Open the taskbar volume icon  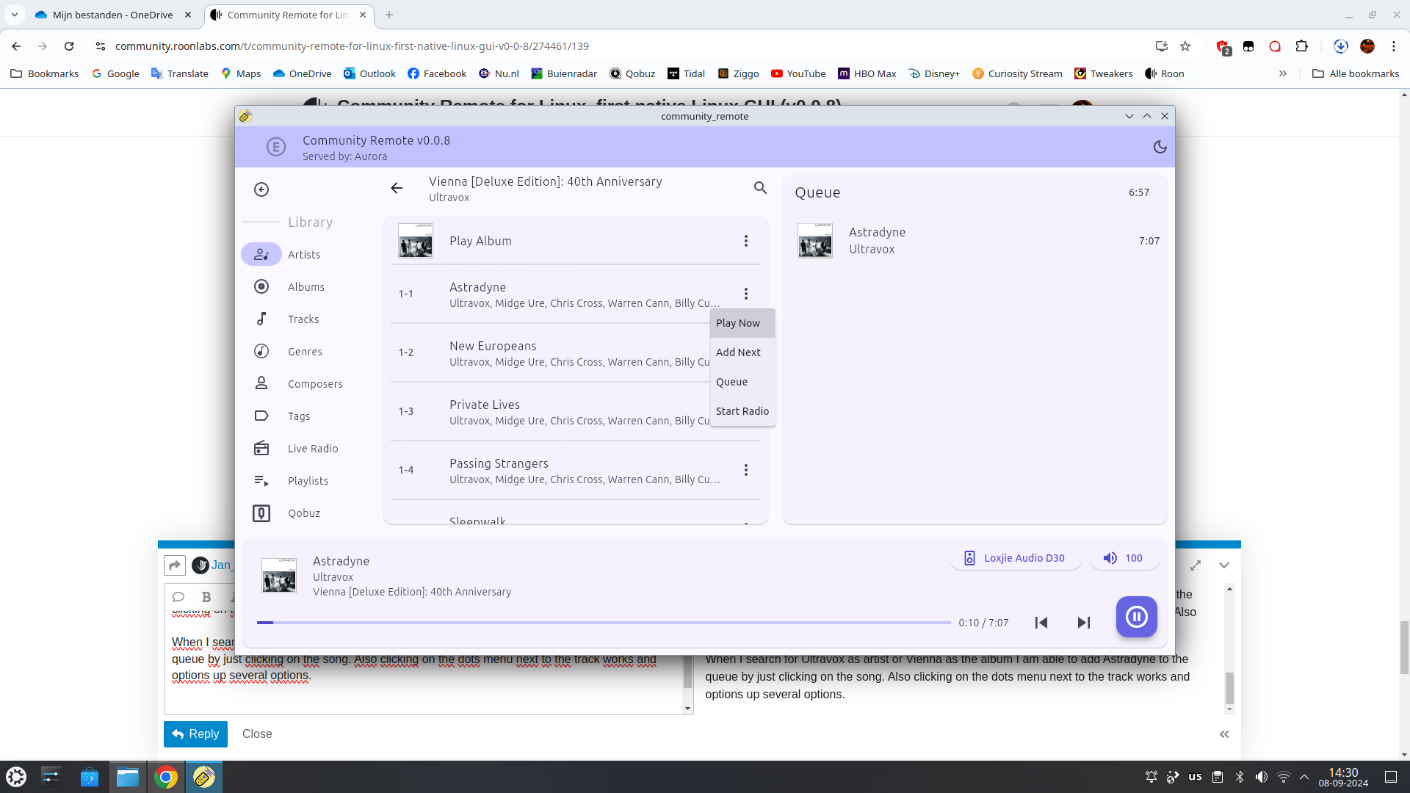click(1262, 777)
